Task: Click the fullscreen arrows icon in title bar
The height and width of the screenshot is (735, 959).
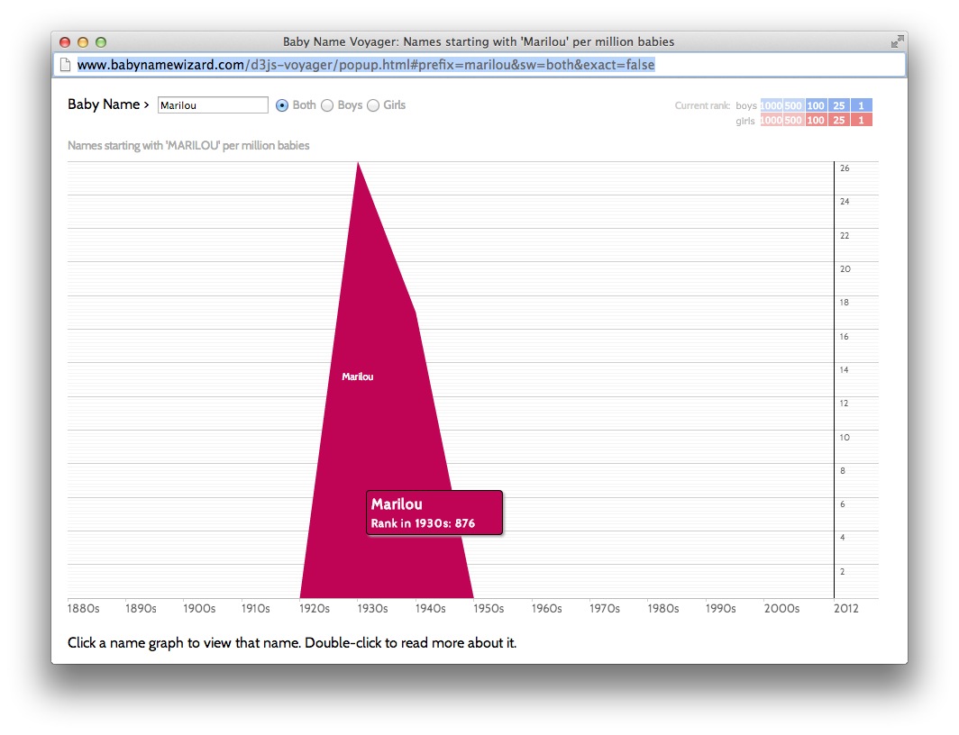Action: pyautogui.click(x=897, y=41)
